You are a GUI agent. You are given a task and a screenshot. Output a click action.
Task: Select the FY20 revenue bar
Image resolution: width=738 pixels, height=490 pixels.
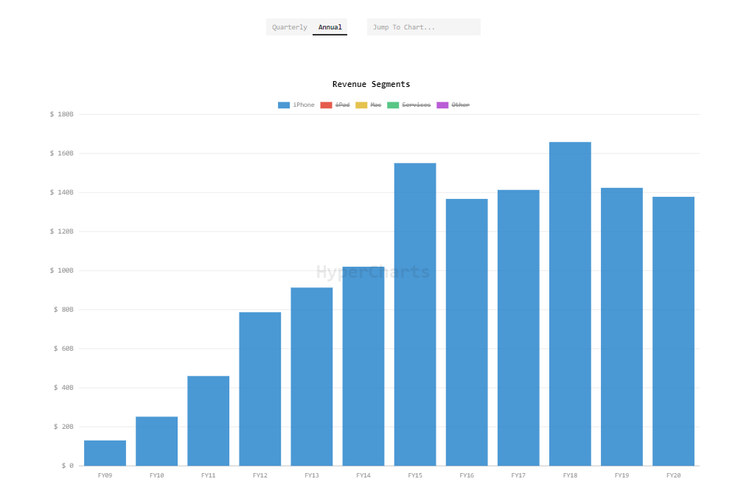tap(674, 332)
